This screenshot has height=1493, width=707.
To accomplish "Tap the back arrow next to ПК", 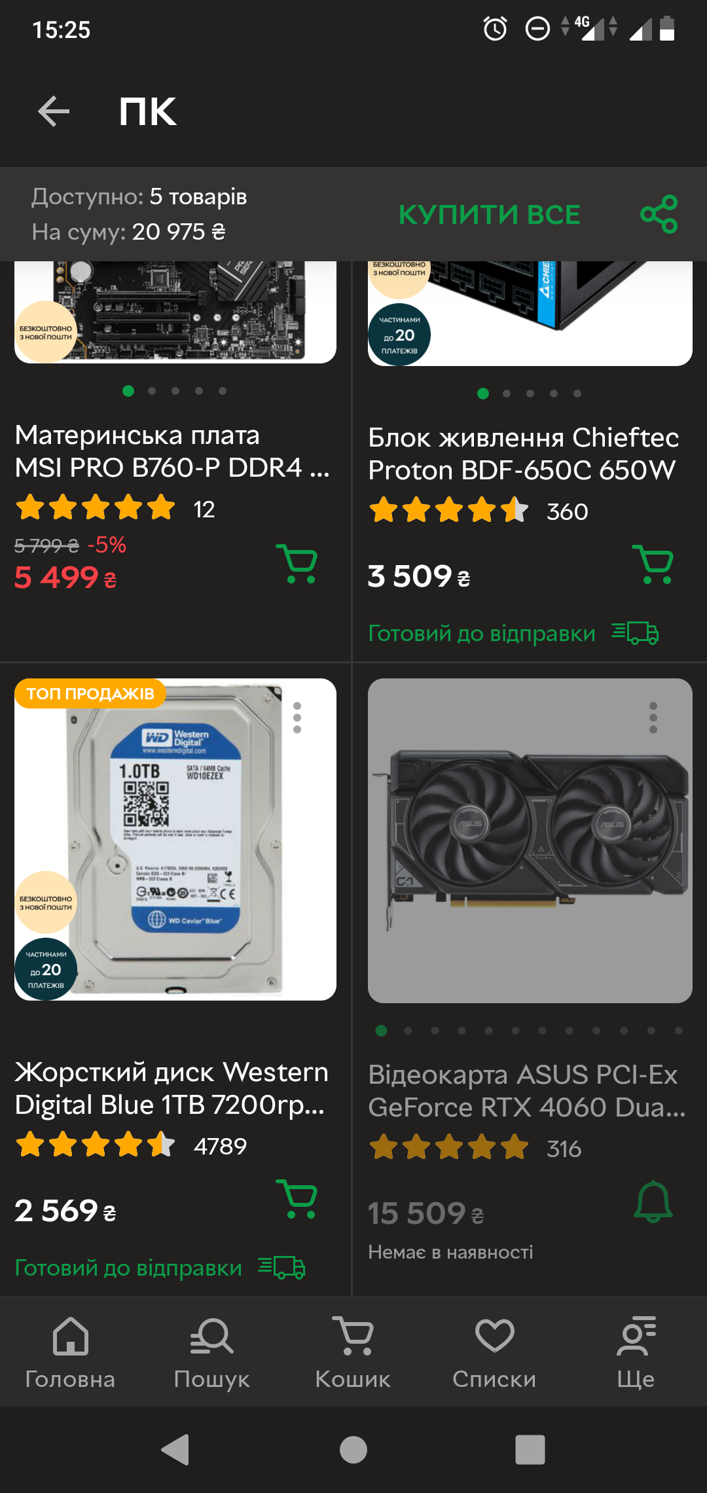I will 54,111.
